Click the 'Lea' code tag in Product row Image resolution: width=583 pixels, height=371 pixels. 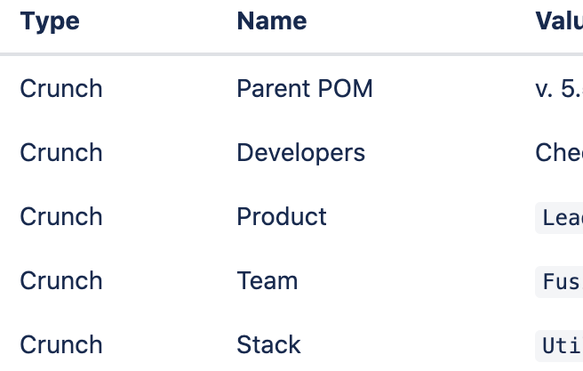pyautogui.click(x=559, y=218)
